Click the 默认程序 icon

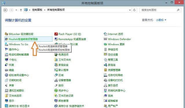tap(56, 70)
